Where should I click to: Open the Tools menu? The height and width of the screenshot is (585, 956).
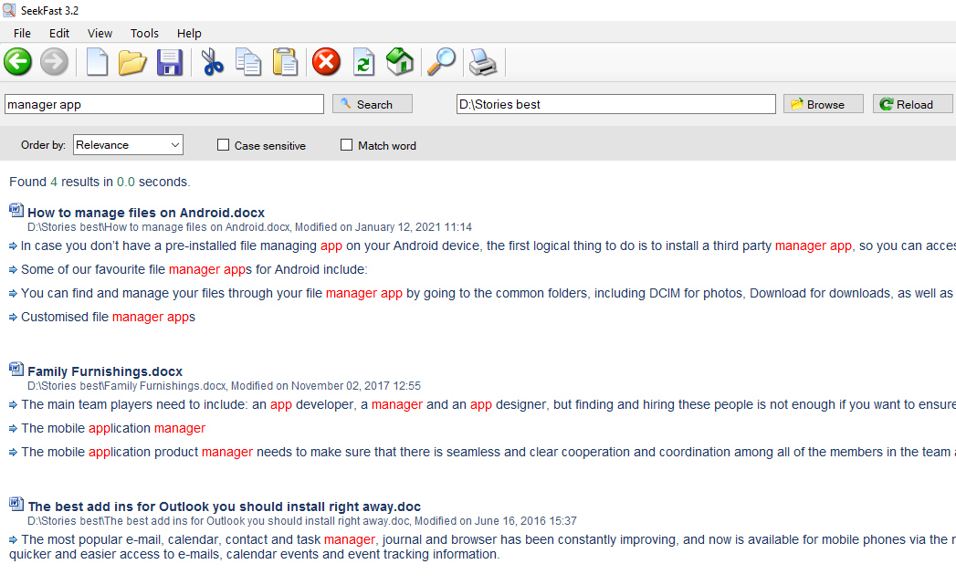[x=144, y=33]
